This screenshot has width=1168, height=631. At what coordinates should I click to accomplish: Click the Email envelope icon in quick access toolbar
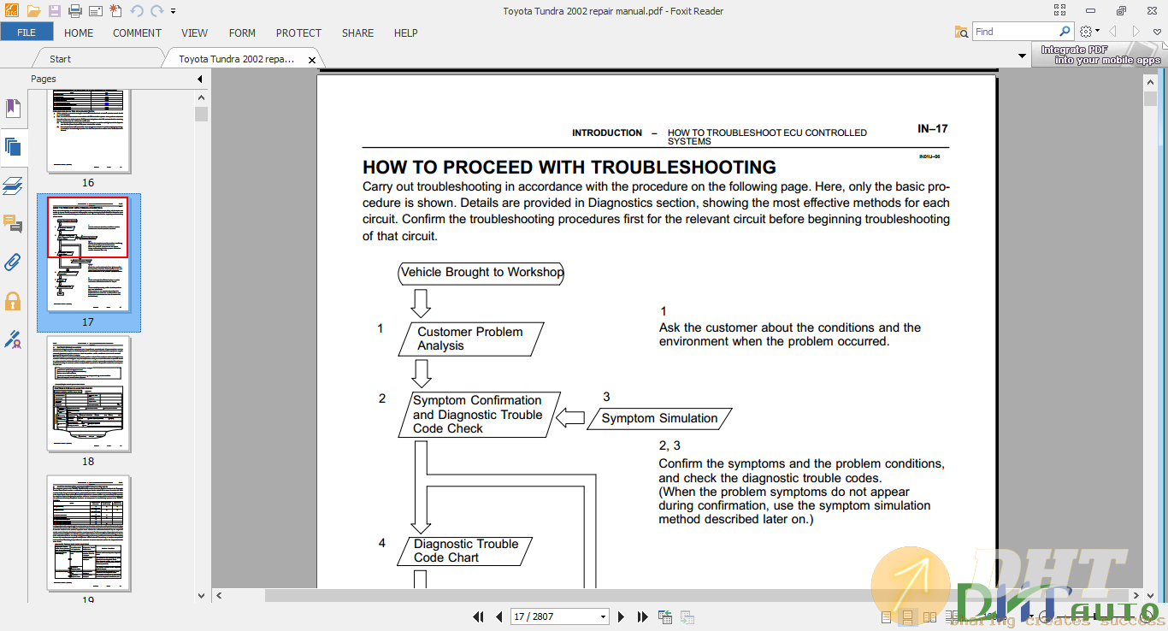[96, 11]
